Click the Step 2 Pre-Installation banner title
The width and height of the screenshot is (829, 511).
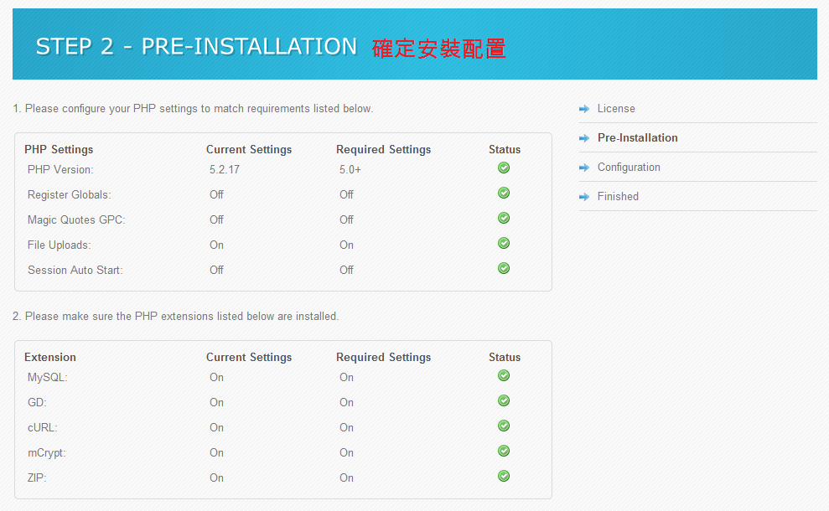196,47
